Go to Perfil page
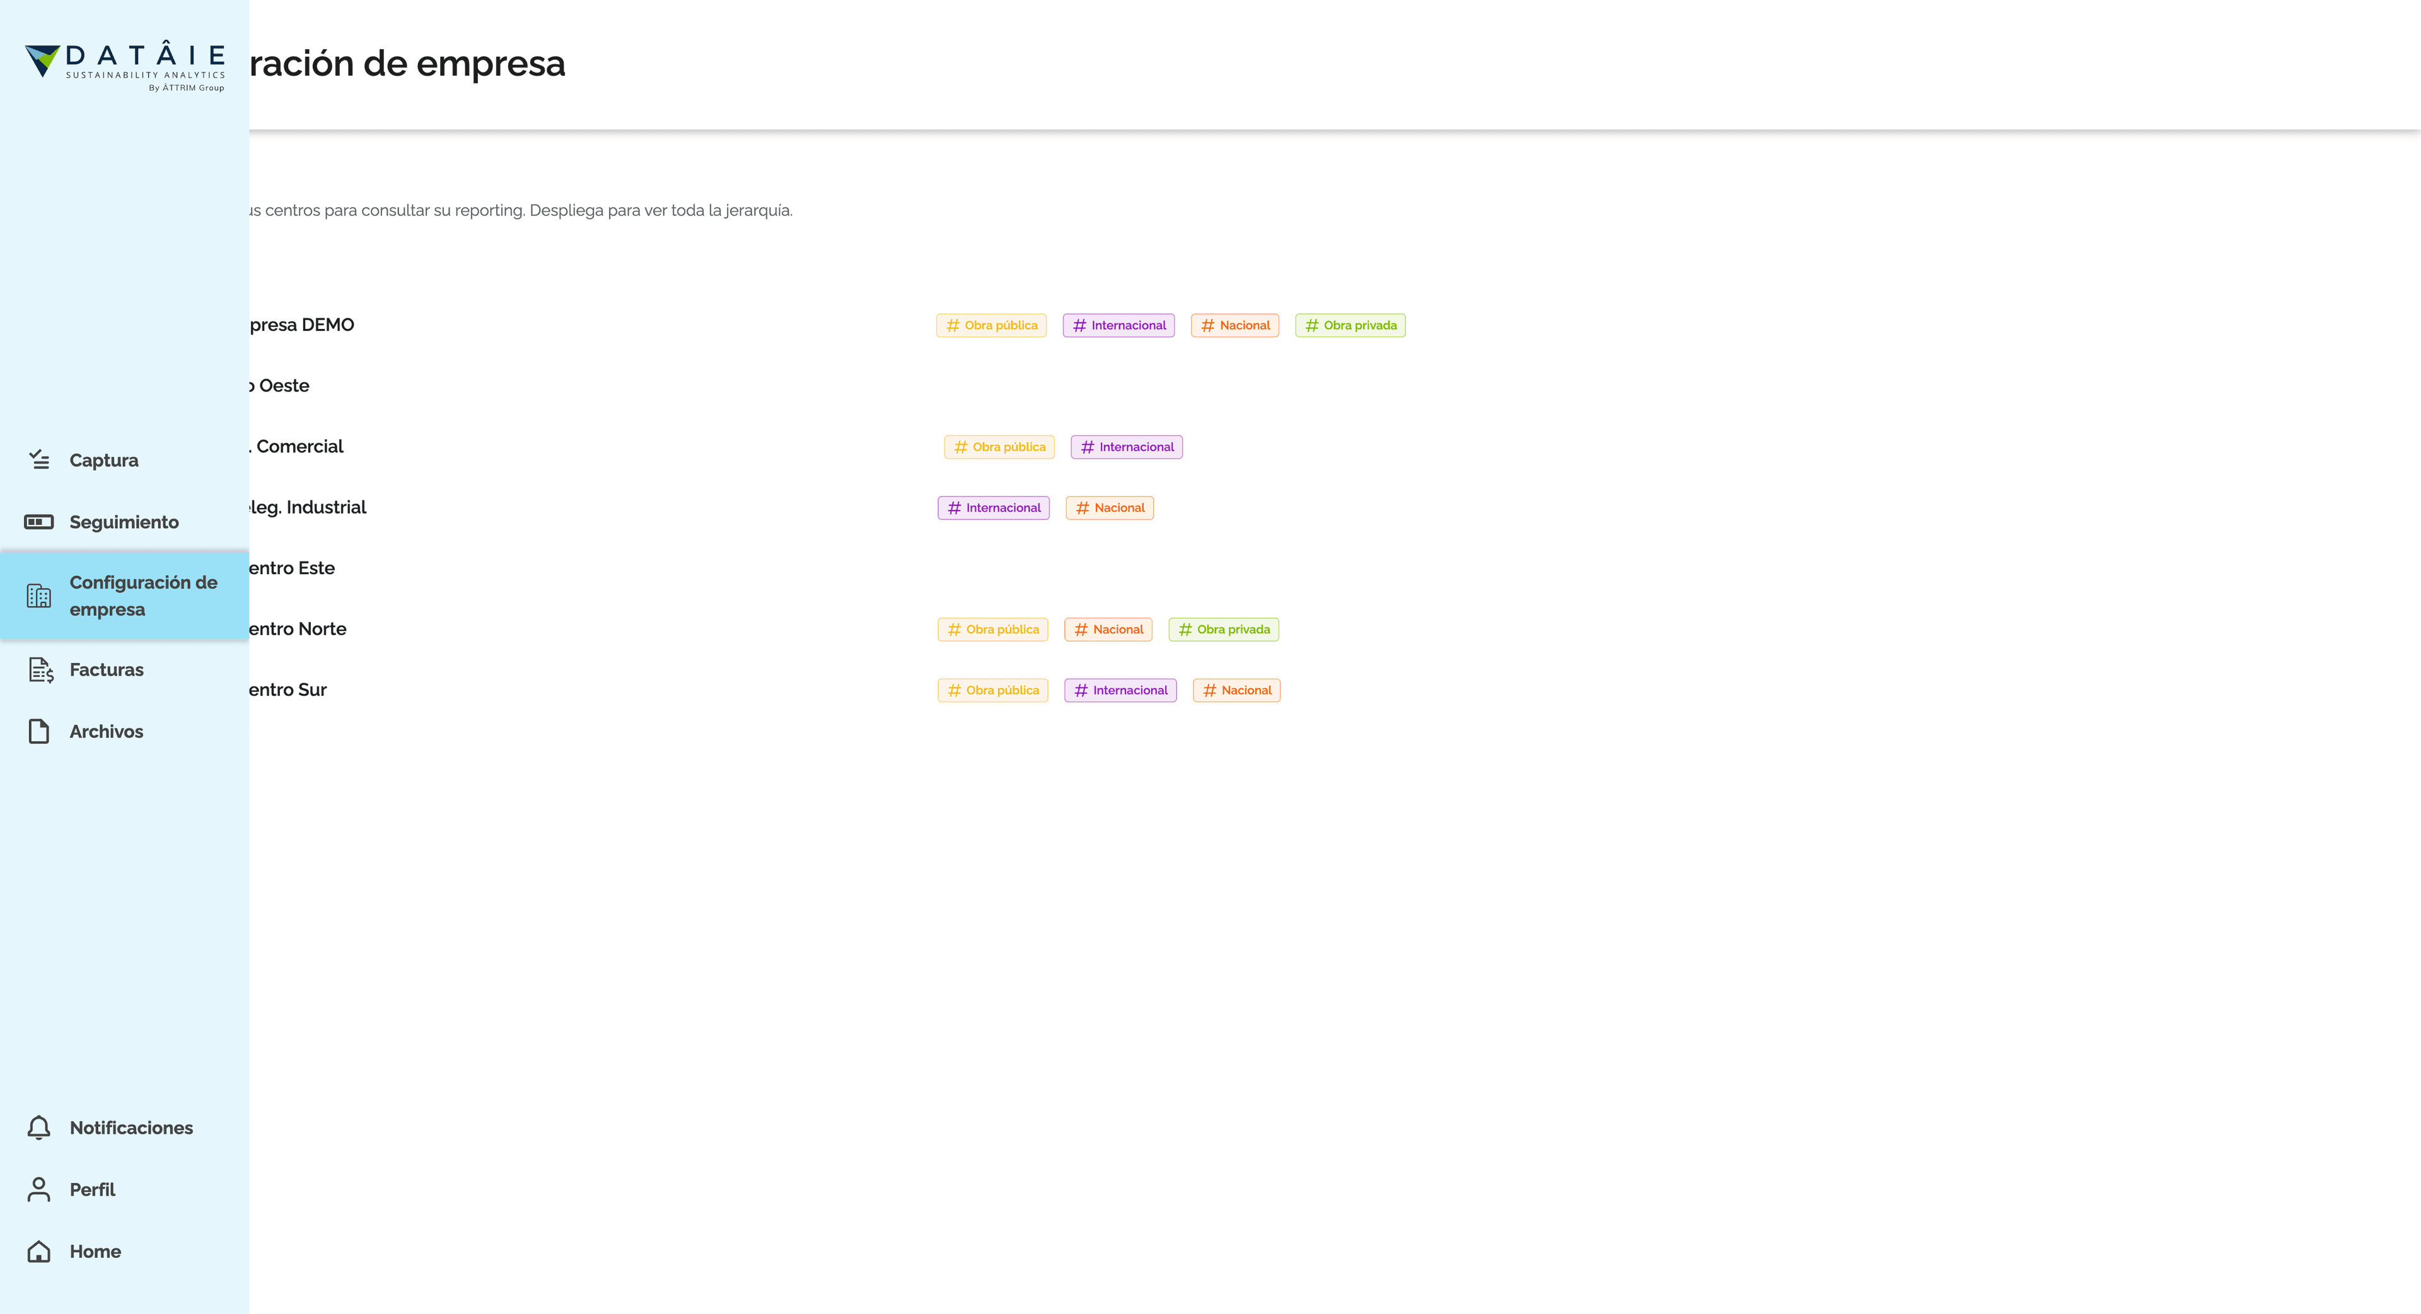The width and height of the screenshot is (2421, 1314). point(124,1190)
